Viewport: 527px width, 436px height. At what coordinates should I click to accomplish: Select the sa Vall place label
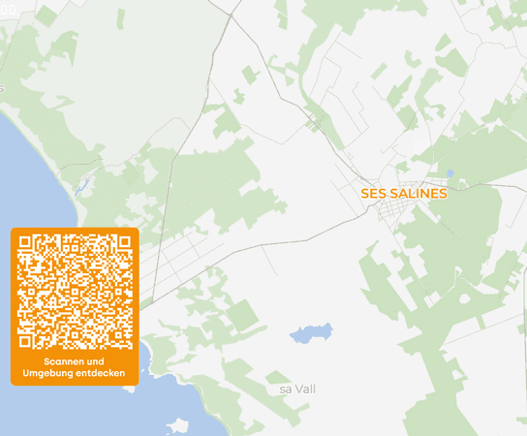pyautogui.click(x=297, y=389)
